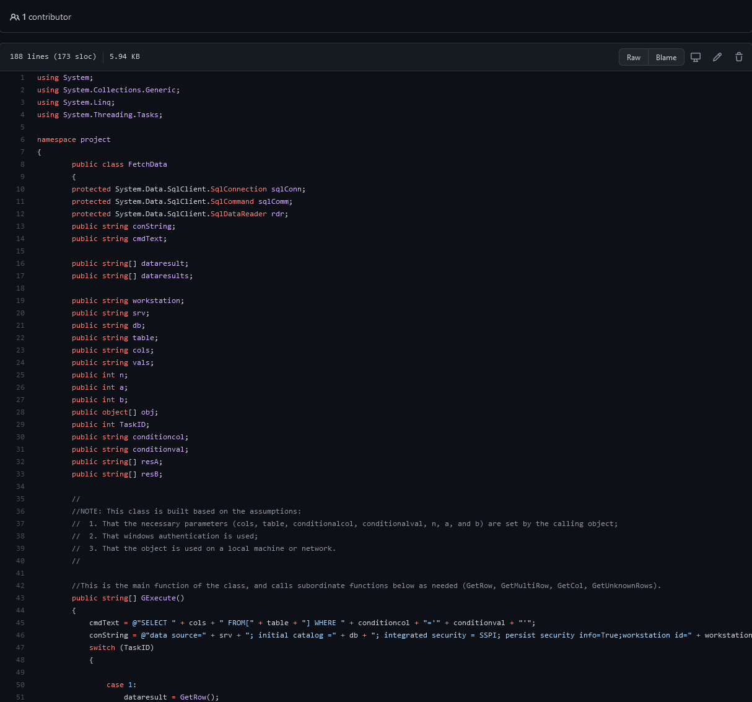Click 'case 1:' label
This screenshot has width=752, height=702.
coord(121,685)
